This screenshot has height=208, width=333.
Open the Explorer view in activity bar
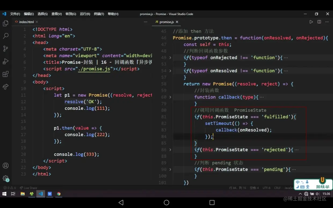click(x=5, y=23)
